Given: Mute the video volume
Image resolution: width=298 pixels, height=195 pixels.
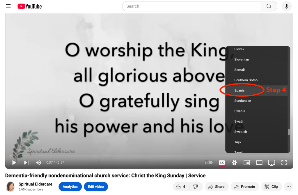Looking at the screenshot, I should point(38,162).
